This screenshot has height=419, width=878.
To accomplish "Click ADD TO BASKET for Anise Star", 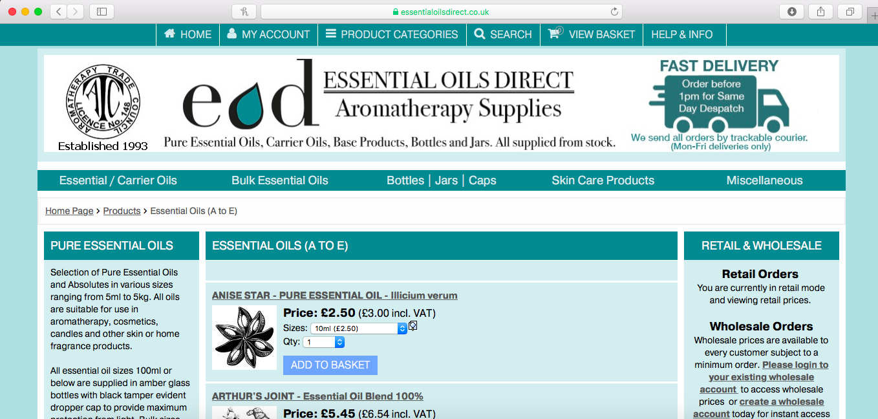I will coord(330,365).
